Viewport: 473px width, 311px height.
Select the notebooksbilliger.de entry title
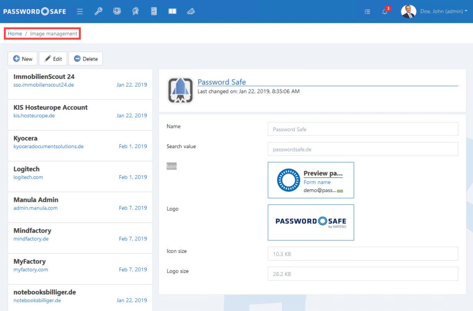click(44, 292)
